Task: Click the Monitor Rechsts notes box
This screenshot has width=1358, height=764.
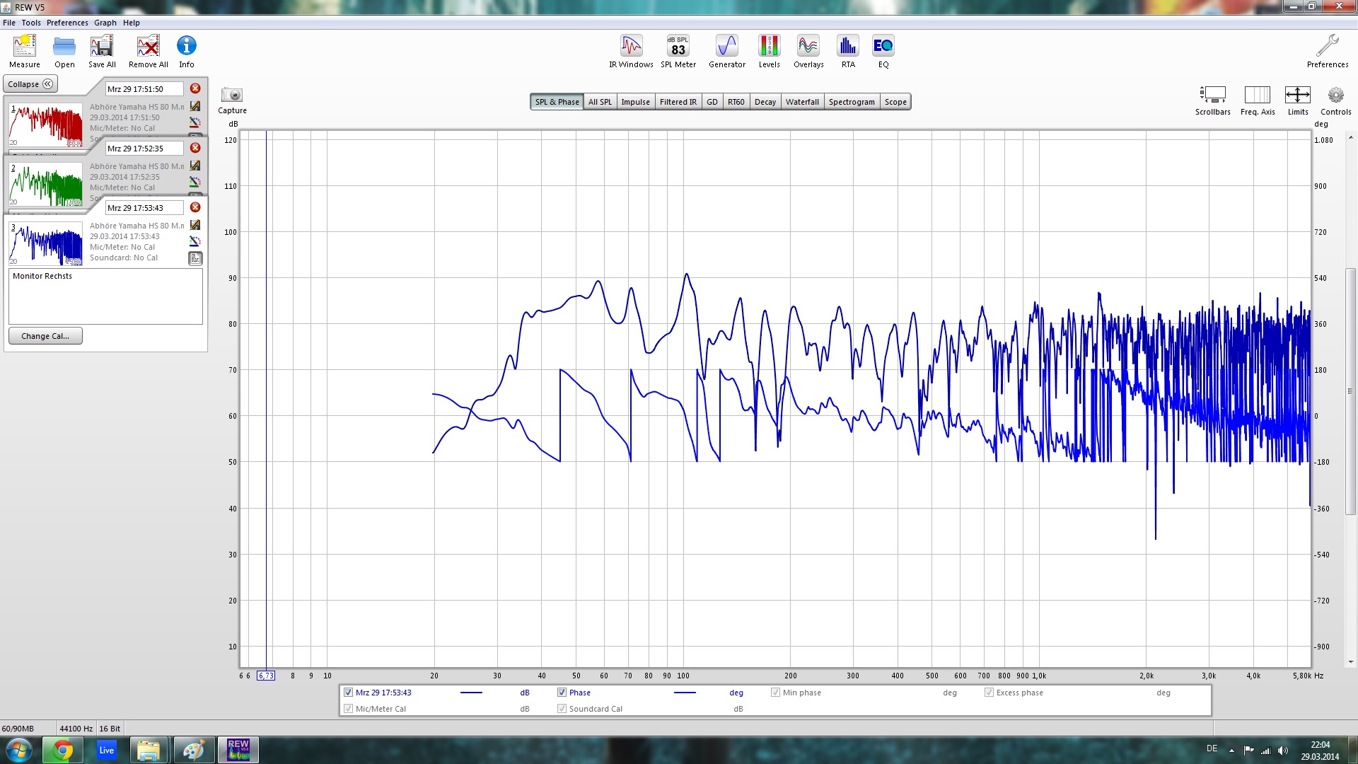Action: (x=105, y=296)
